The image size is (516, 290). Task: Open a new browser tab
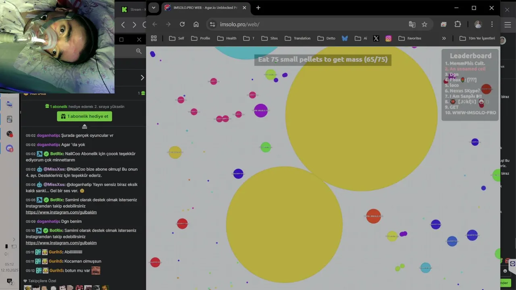point(258,8)
